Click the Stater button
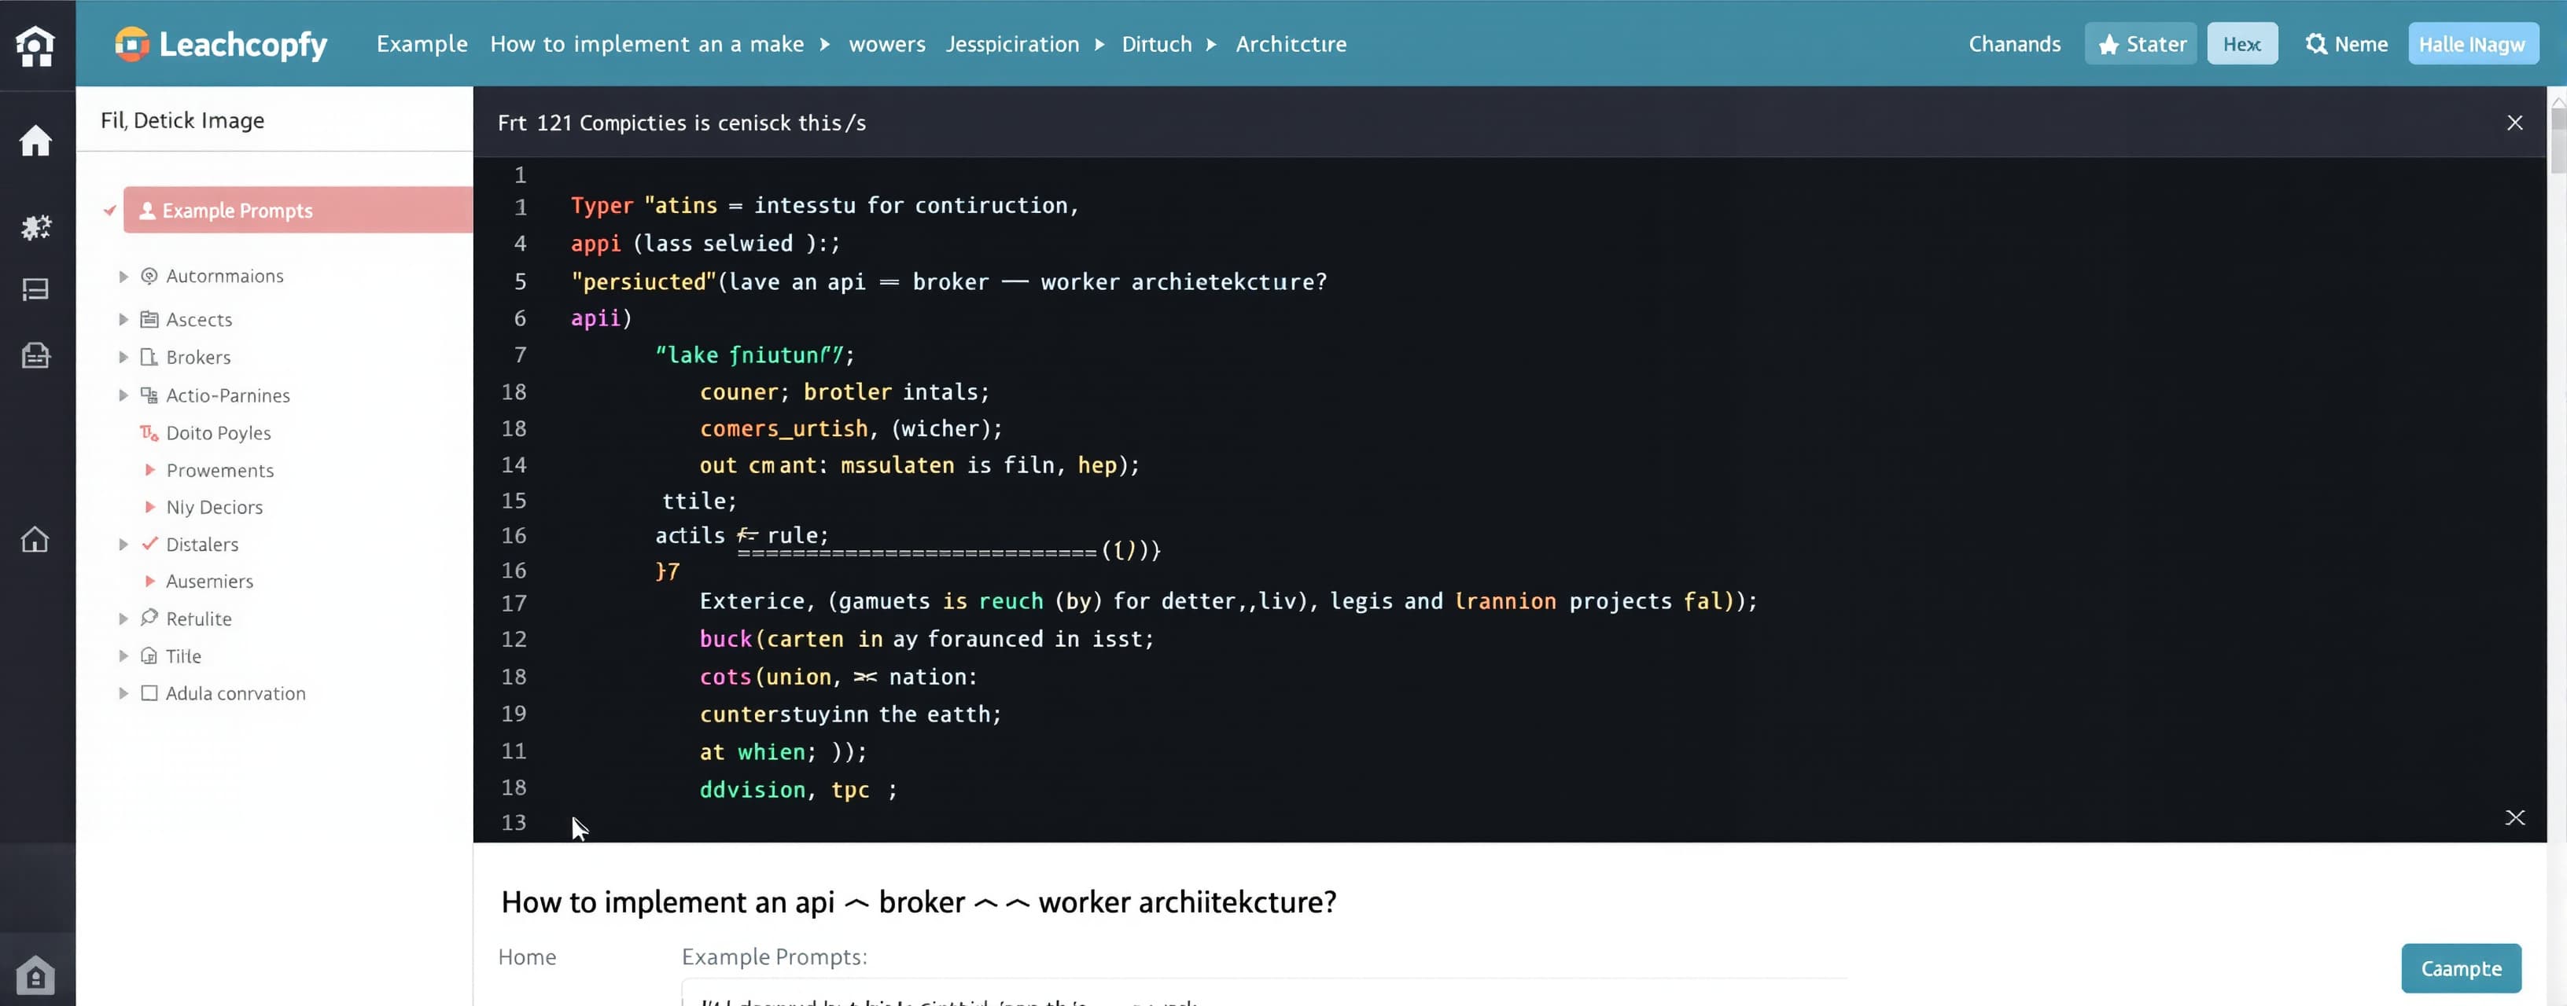The height and width of the screenshot is (1006, 2567). pyautogui.click(x=2141, y=44)
